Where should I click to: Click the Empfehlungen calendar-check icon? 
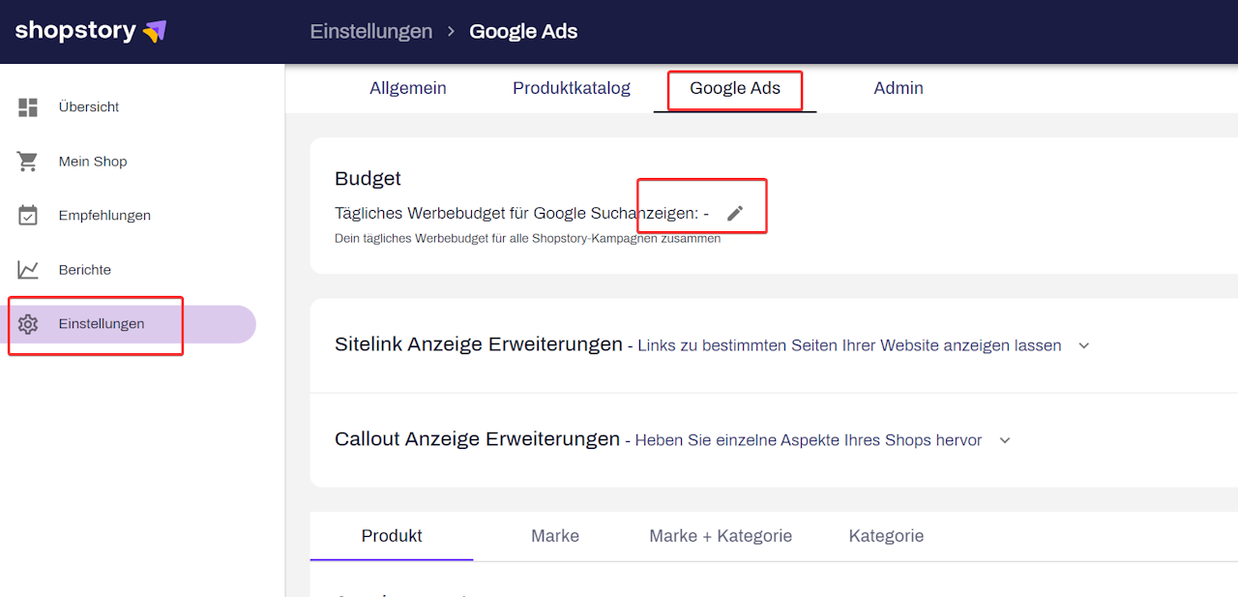coord(28,216)
